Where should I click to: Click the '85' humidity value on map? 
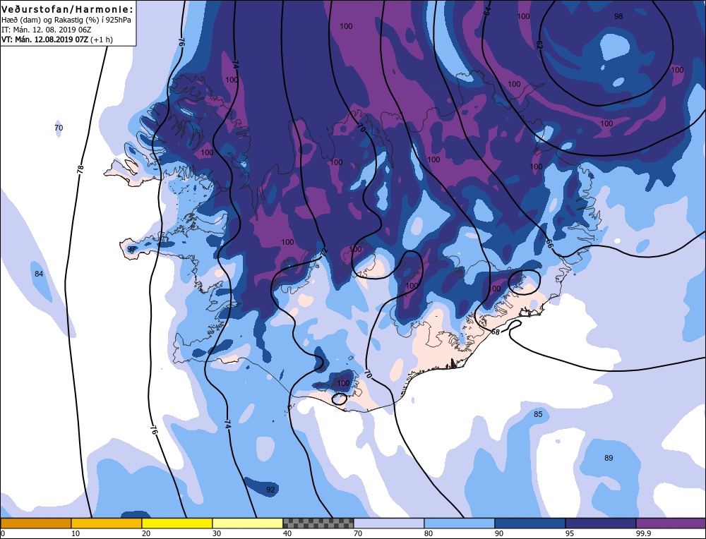[538, 414]
